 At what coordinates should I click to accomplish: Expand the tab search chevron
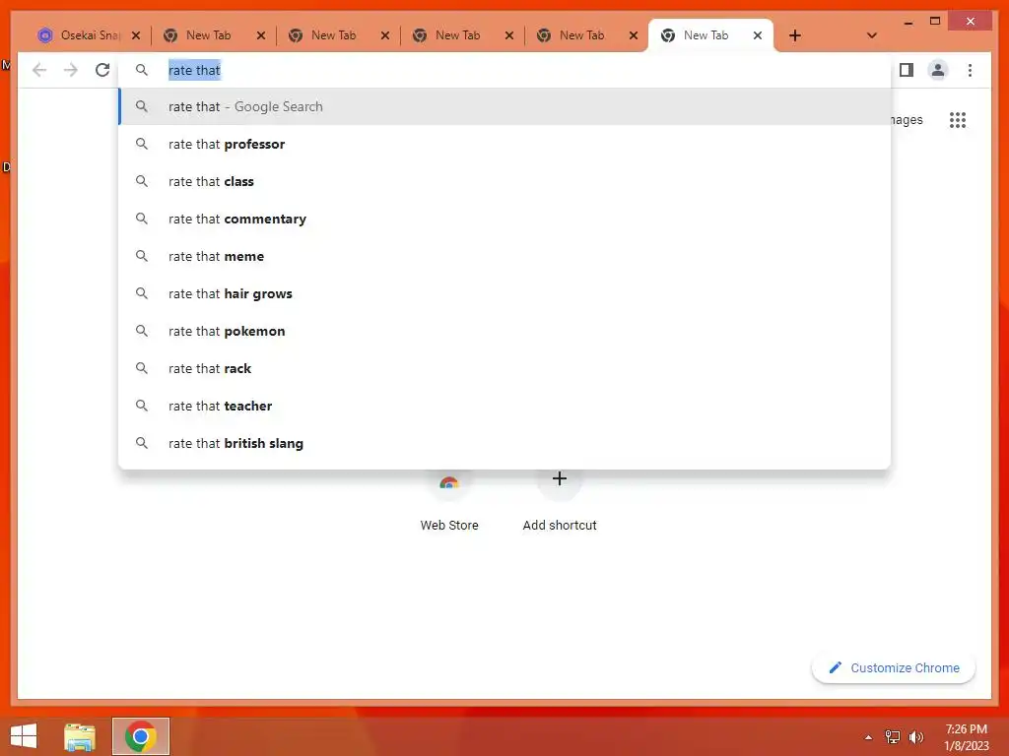871,35
